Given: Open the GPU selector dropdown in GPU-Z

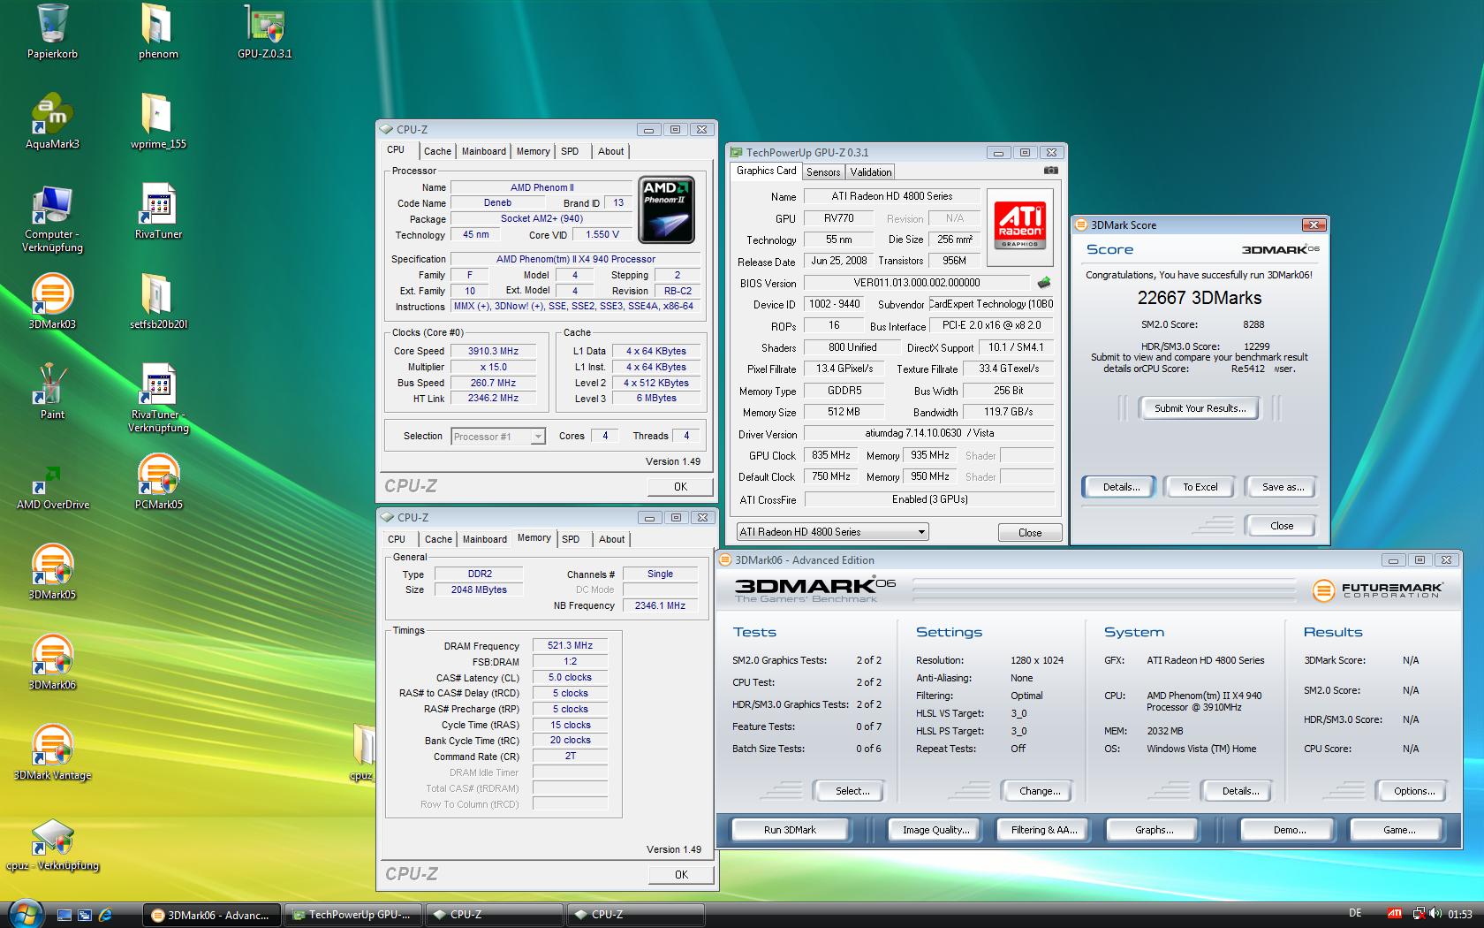Looking at the screenshot, I should tap(832, 532).
